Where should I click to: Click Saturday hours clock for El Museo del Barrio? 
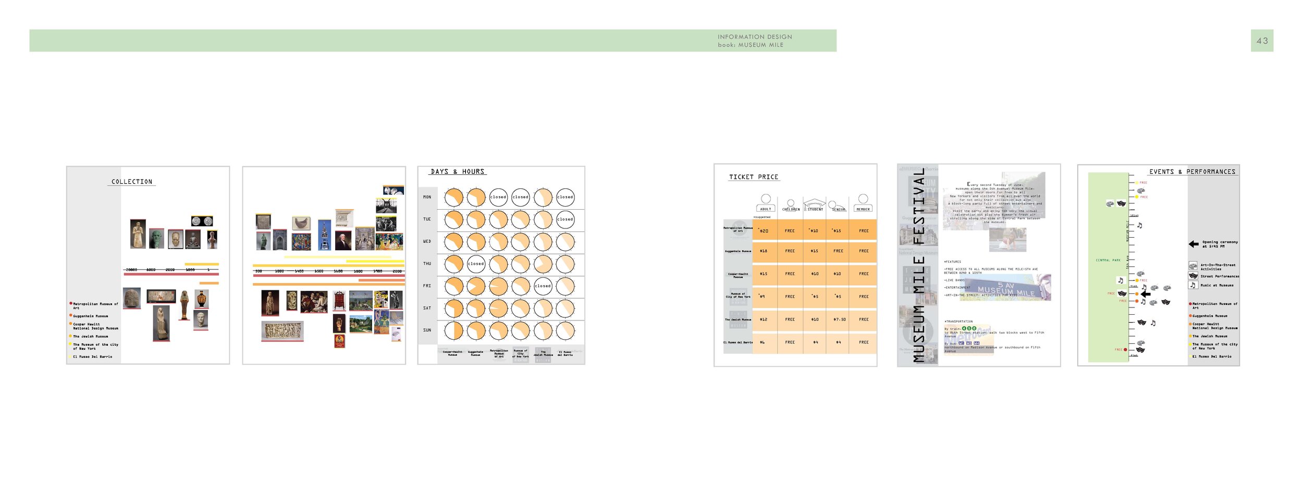click(x=565, y=309)
